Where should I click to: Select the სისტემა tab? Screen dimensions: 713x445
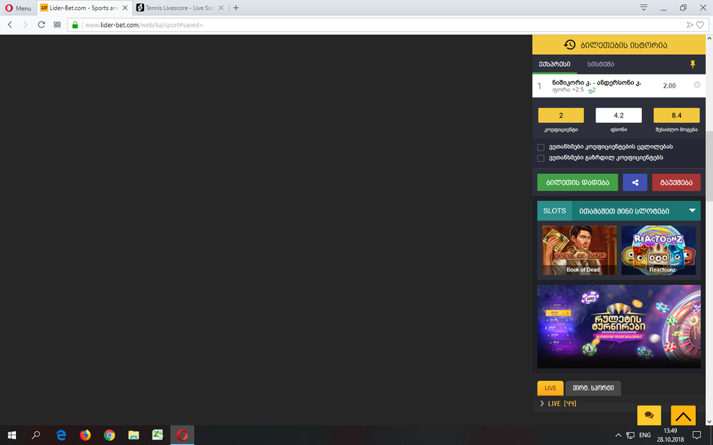(x=601, y=64)
